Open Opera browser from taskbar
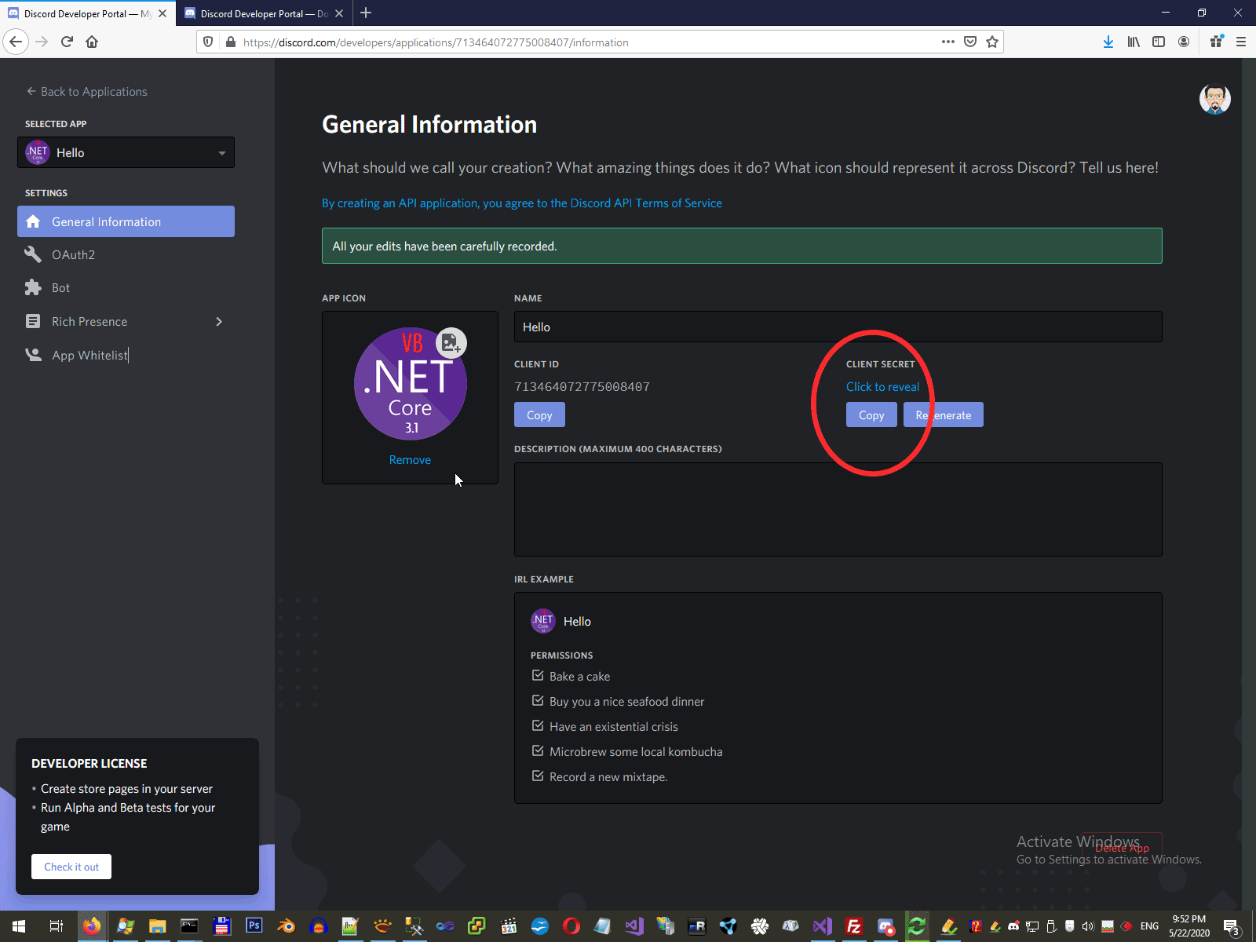This screenshot has height=942, width=1256. click(571, 926)
